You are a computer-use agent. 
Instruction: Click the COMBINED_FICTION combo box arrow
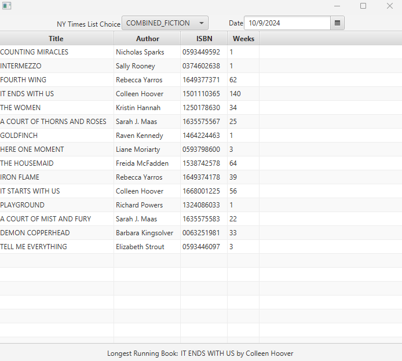point(201,23)
